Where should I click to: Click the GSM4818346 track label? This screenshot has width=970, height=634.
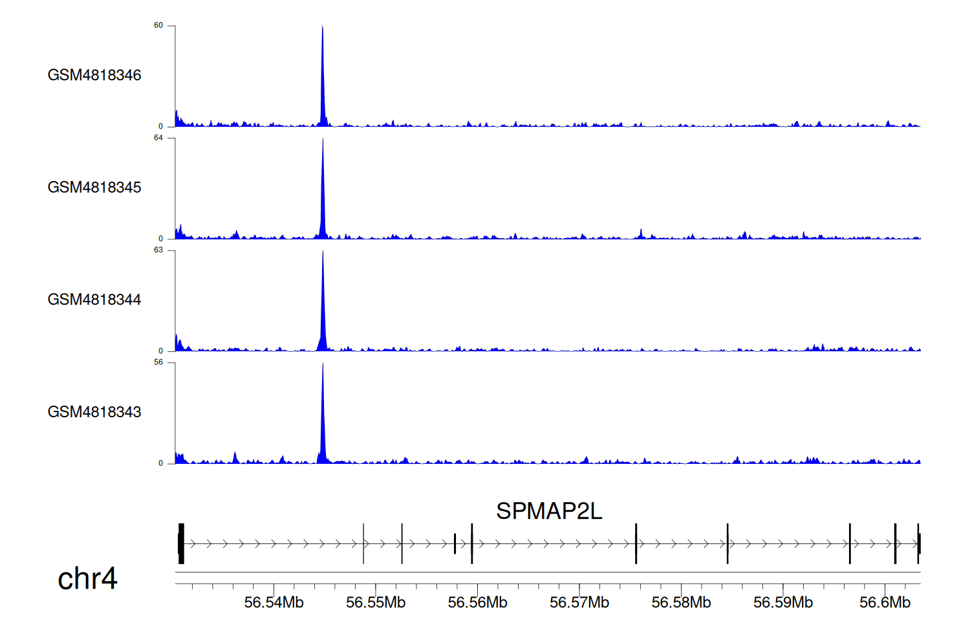pyautogui.click(x=94, y=75)
